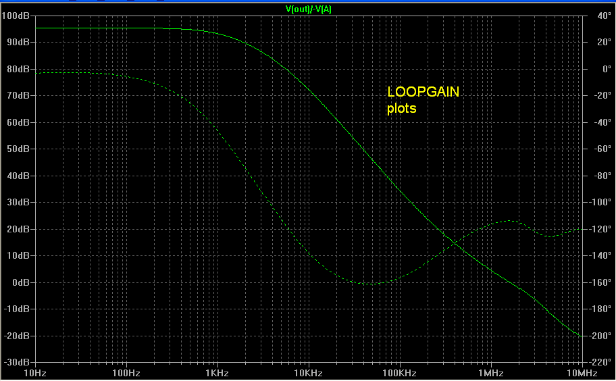Click the V(out)/-V(A) trace label
Image resolution: width=616 pixels, height=381 pixels.
coord(309,9)
